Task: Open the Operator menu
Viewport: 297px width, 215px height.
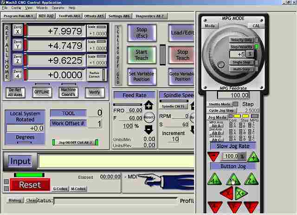Action: point(58,8)
